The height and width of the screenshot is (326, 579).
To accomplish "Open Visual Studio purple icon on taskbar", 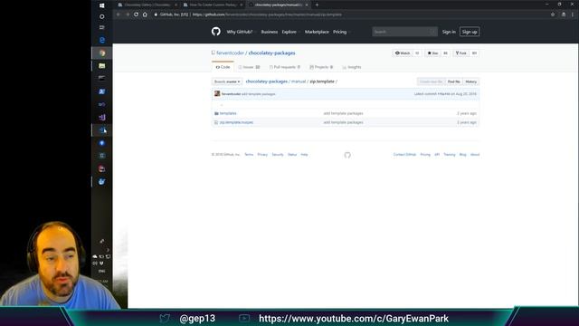I will 102,117.
